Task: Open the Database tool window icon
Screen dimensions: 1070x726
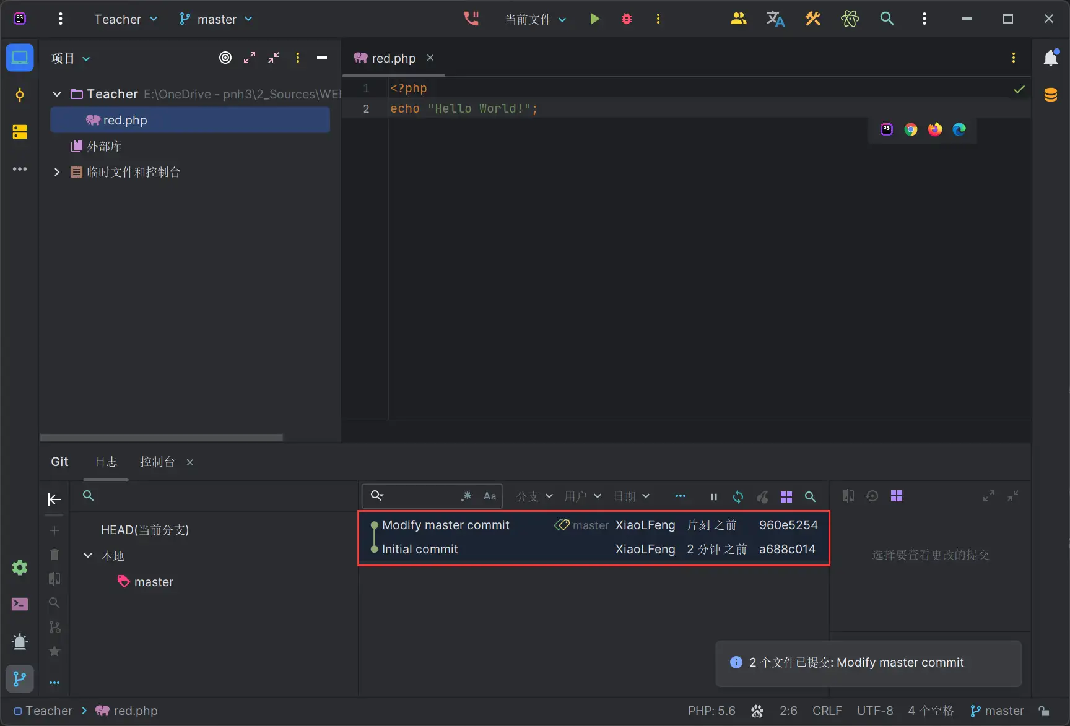Action: [x=1051, y=95]
